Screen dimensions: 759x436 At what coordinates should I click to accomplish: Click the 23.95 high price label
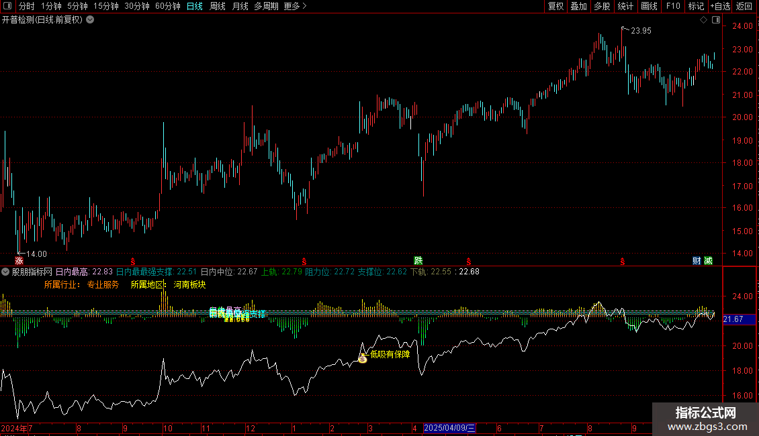click(641, 31)
